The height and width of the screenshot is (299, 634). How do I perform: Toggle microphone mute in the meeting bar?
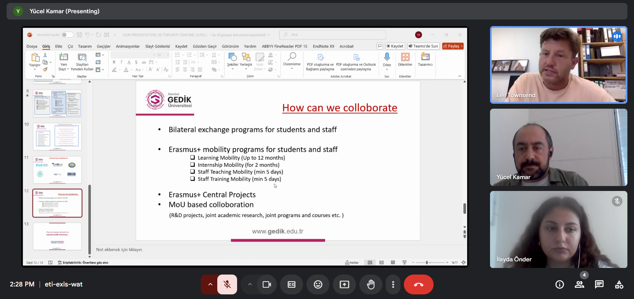[227, 284]
